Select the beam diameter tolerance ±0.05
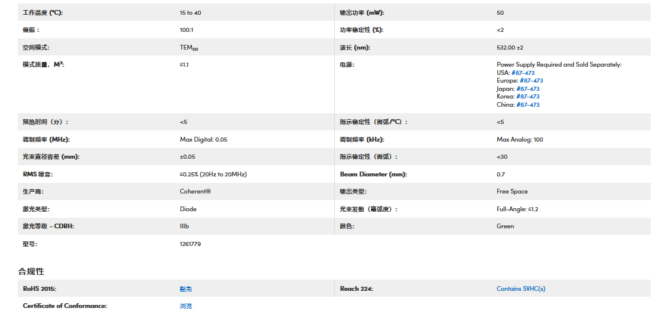 [x=187, y=157]
